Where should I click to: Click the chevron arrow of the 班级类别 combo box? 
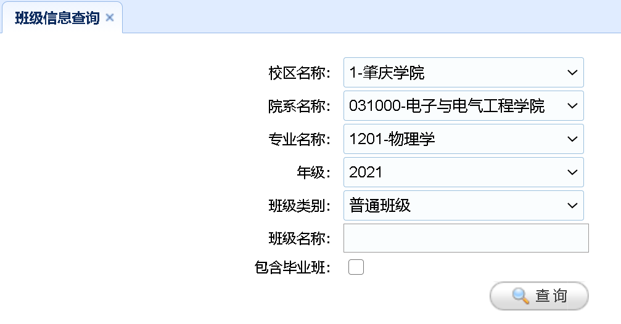tap(571, 206)
